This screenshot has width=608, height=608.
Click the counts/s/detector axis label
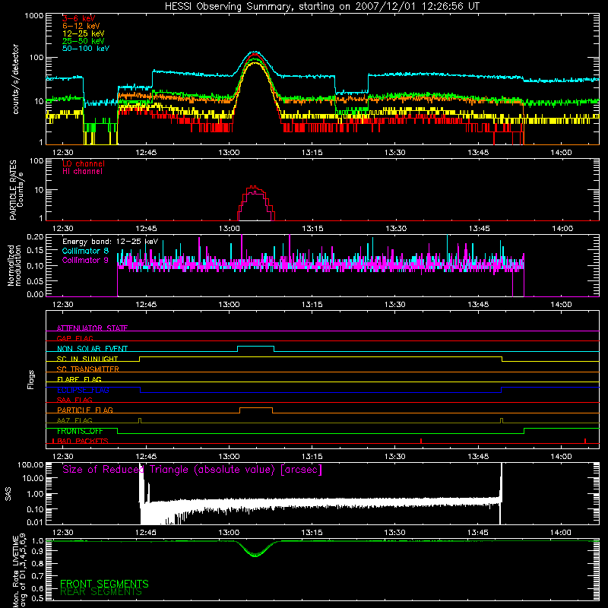click(16, 79)
